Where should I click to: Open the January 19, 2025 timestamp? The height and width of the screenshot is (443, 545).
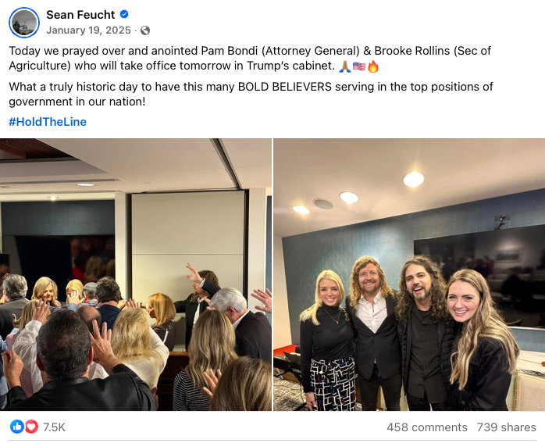coord(89,30)
